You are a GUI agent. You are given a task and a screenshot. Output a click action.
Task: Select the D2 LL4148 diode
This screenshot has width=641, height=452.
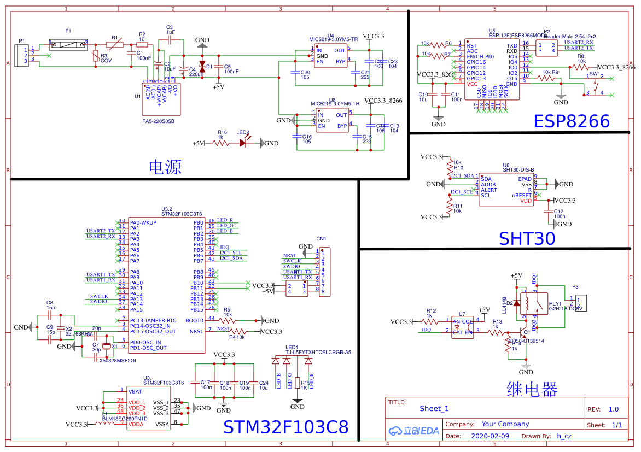[517, 303]
